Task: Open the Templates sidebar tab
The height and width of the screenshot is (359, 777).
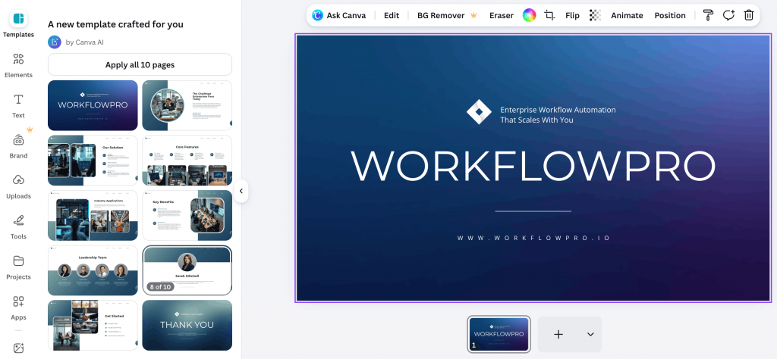Action: click(x=18, y=24)
